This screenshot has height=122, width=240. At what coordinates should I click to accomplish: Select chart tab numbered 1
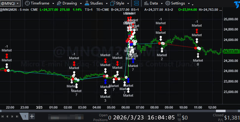tap(25, 116)
